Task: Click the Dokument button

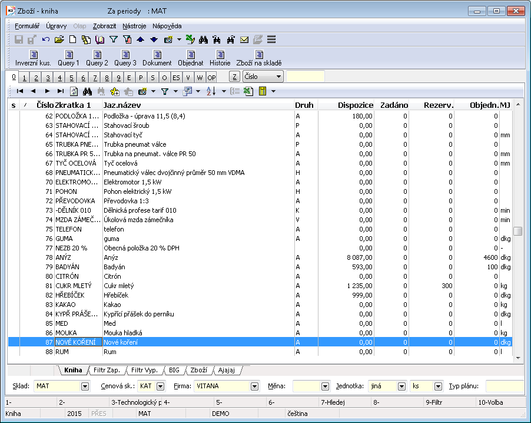Action: (157, 58)
